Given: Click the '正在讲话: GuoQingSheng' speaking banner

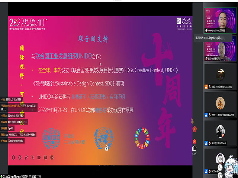Looking at the screenshot, I should click(x=213, y=38).
